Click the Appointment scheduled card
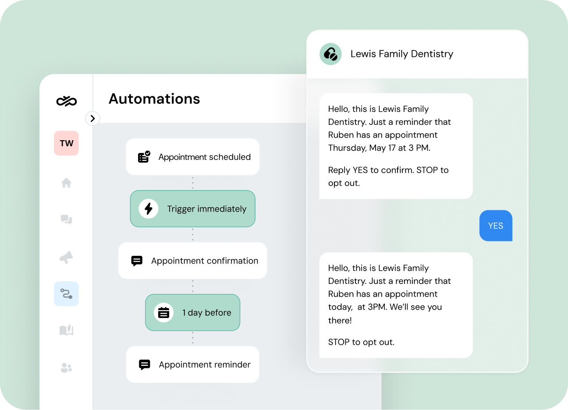This screenshot has height=410, width=568. tap(192, 156)
